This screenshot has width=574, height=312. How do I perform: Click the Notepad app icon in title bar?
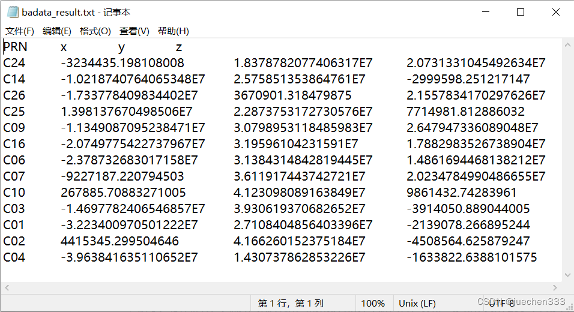(x=13, y=12)
